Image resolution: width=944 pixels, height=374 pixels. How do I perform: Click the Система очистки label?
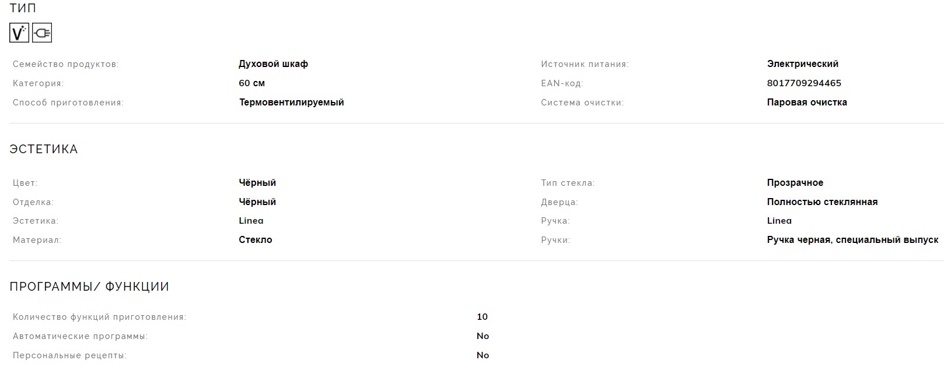tap(582, 103)
